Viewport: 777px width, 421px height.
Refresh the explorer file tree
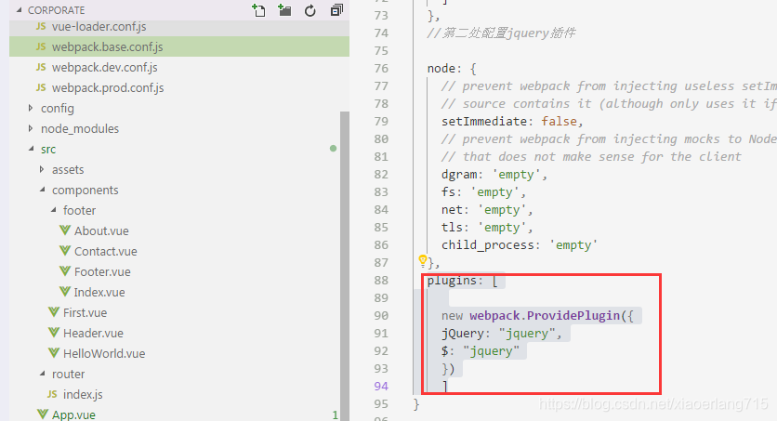pos(310,10)
